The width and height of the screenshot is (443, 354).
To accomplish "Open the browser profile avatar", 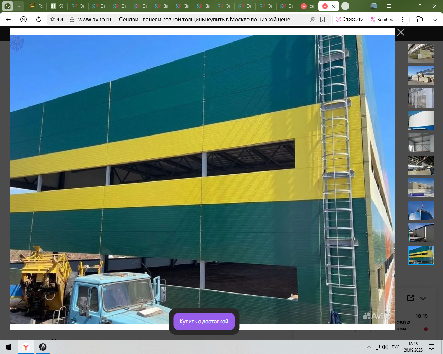I will (x=374, y=6).
